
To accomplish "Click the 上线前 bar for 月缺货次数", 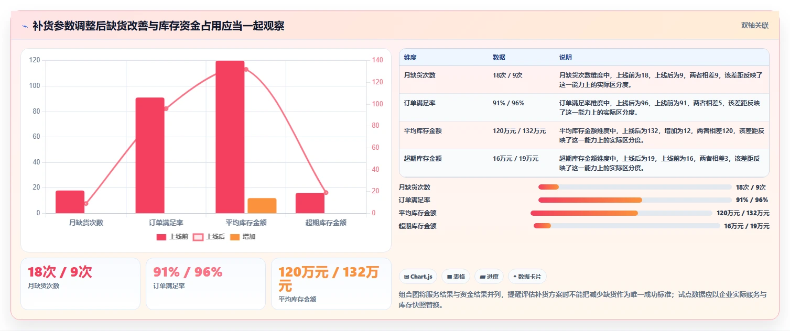I will coord(70,202).
